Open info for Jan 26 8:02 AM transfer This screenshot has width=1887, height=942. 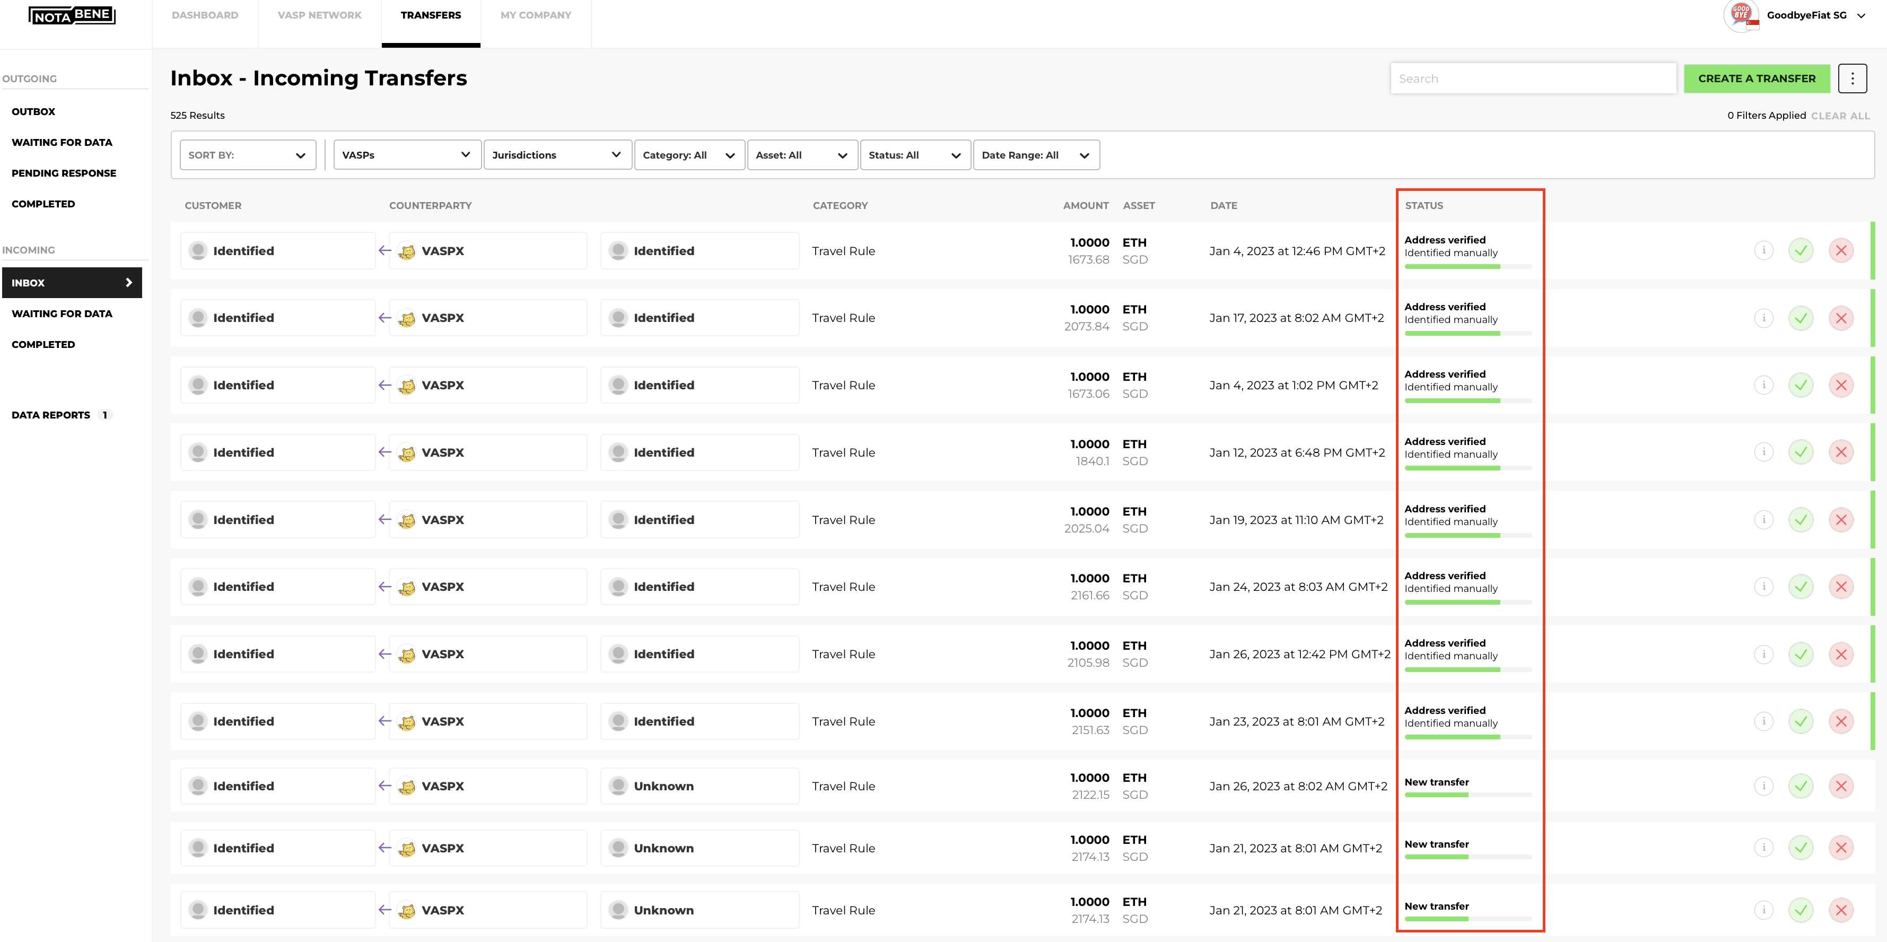click(1764, 786)
